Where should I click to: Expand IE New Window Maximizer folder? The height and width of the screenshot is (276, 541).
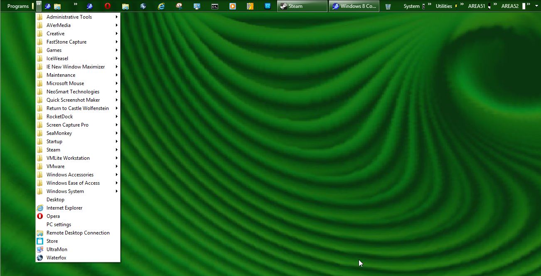(x=78, y=67)
